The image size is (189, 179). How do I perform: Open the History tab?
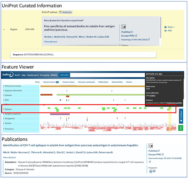point(129,82)
